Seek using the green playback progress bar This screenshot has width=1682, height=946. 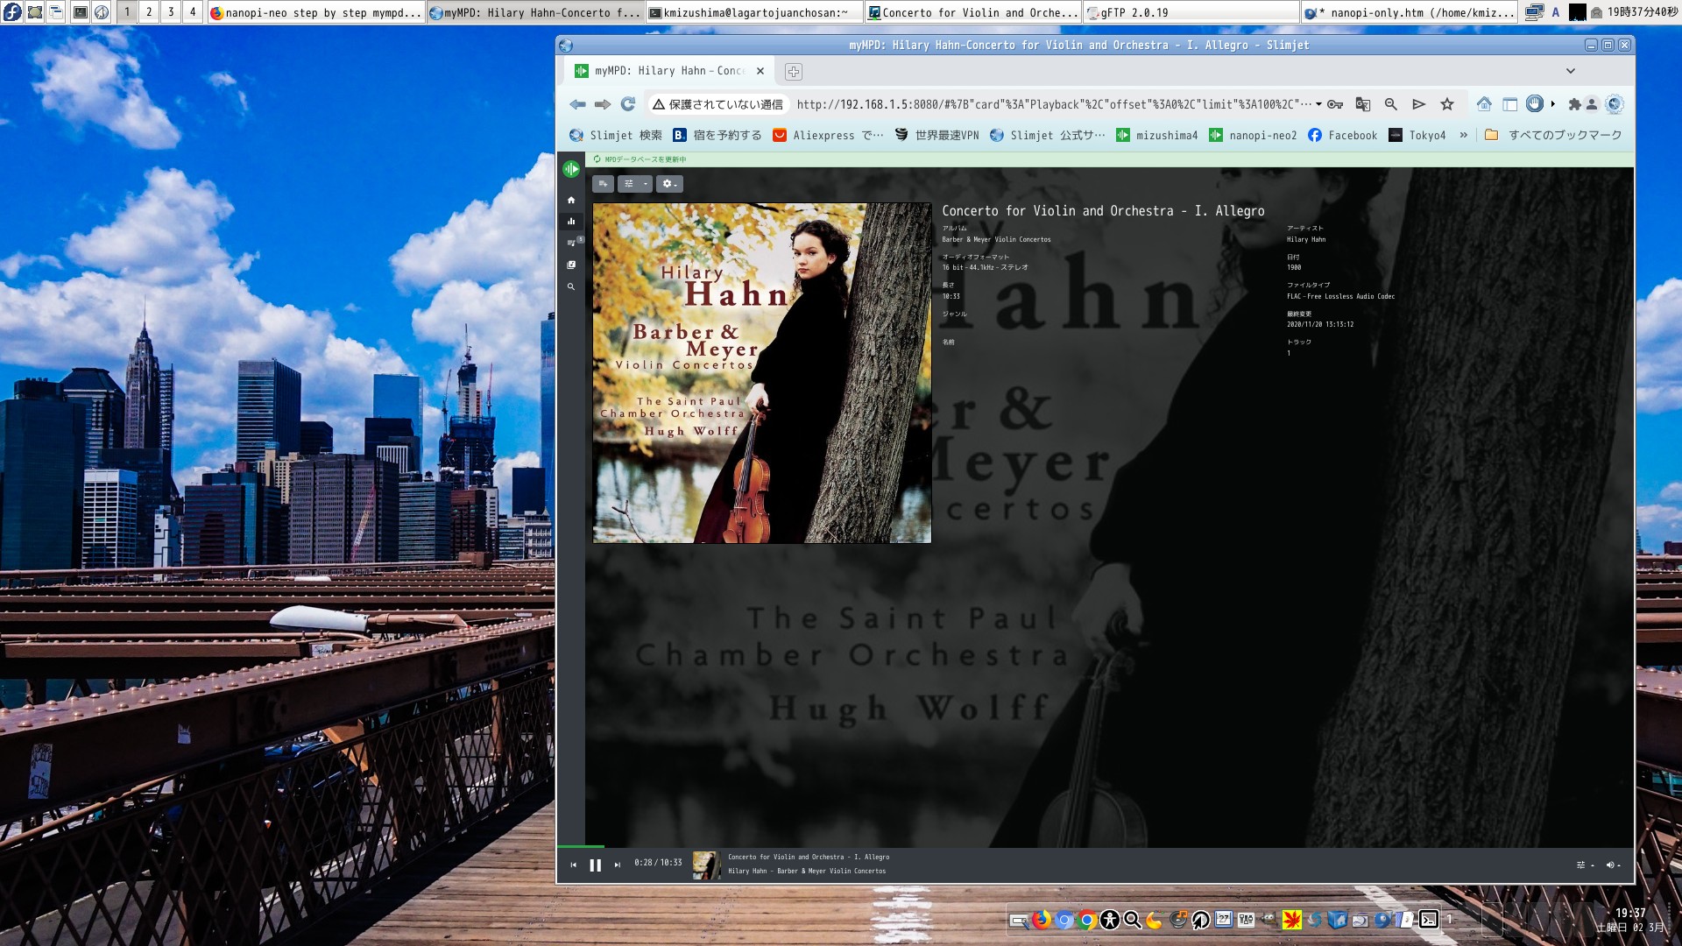coord(580,846)
